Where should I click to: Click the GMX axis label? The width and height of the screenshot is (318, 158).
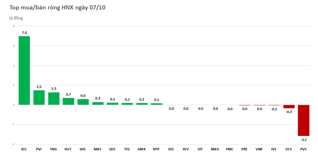point(141,149)
